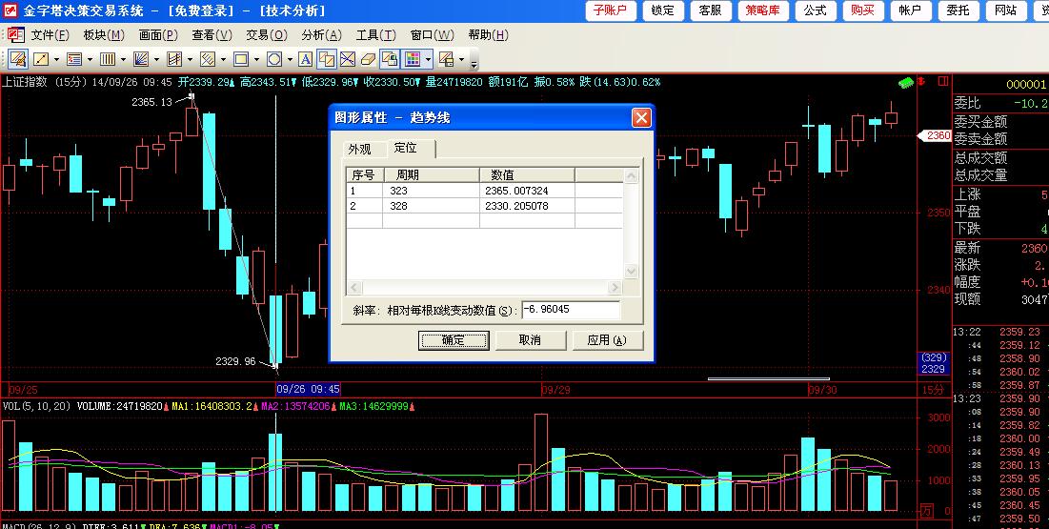This screenshot has width=1049, height=529.
Task: Click the 子账户 button in title bar
Action: (611, 10)
